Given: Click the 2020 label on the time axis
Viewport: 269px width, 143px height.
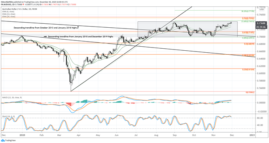Looking at the screenshot, I should pyautogui.click(x=22, y=135).
